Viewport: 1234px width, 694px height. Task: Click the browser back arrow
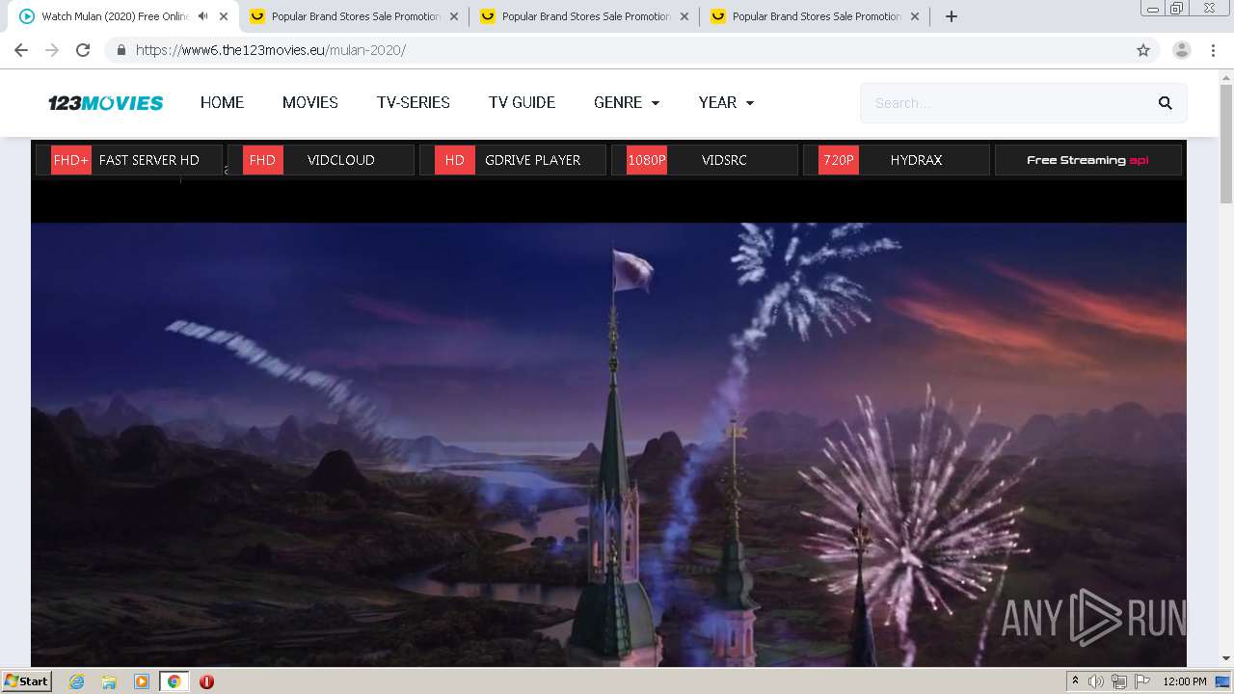point(21,50)
